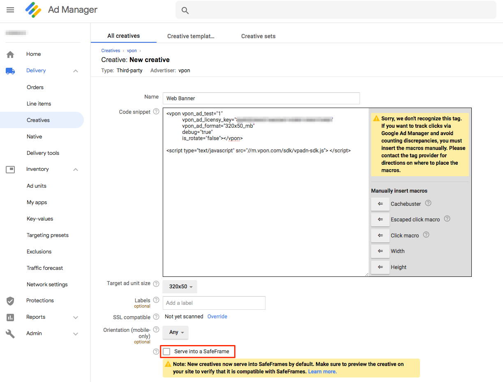The image size is (503, 382).
Task: Open help icon for SSL compatible
Action: tap(156, 317)
